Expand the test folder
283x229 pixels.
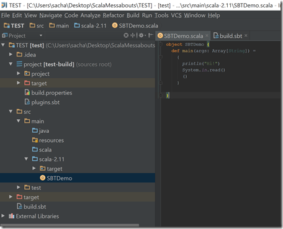(19, 187)
